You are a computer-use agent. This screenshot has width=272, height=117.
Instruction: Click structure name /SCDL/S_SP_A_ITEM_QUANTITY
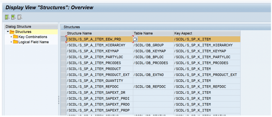point(95,81)
